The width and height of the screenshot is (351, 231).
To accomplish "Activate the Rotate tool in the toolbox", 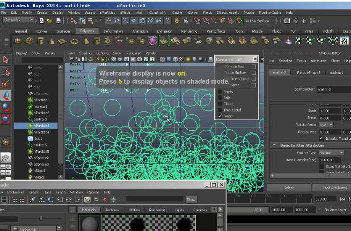I will pos(5,107).
